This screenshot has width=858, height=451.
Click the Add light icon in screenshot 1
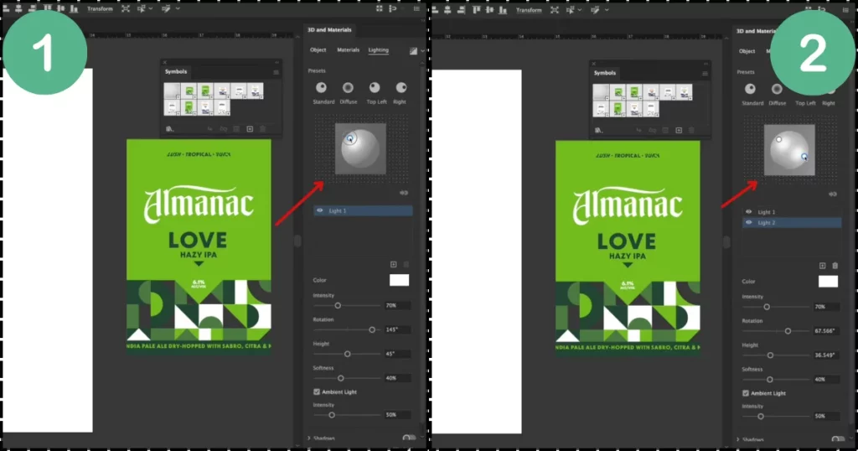(x=394, y=264)
